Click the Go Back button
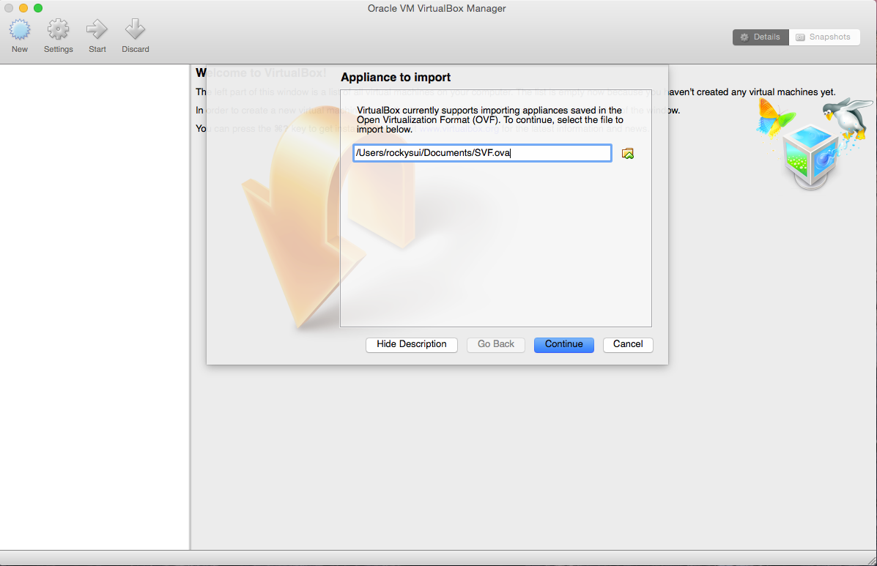Viewport: 877px width, 566px height. pos(495,344)
